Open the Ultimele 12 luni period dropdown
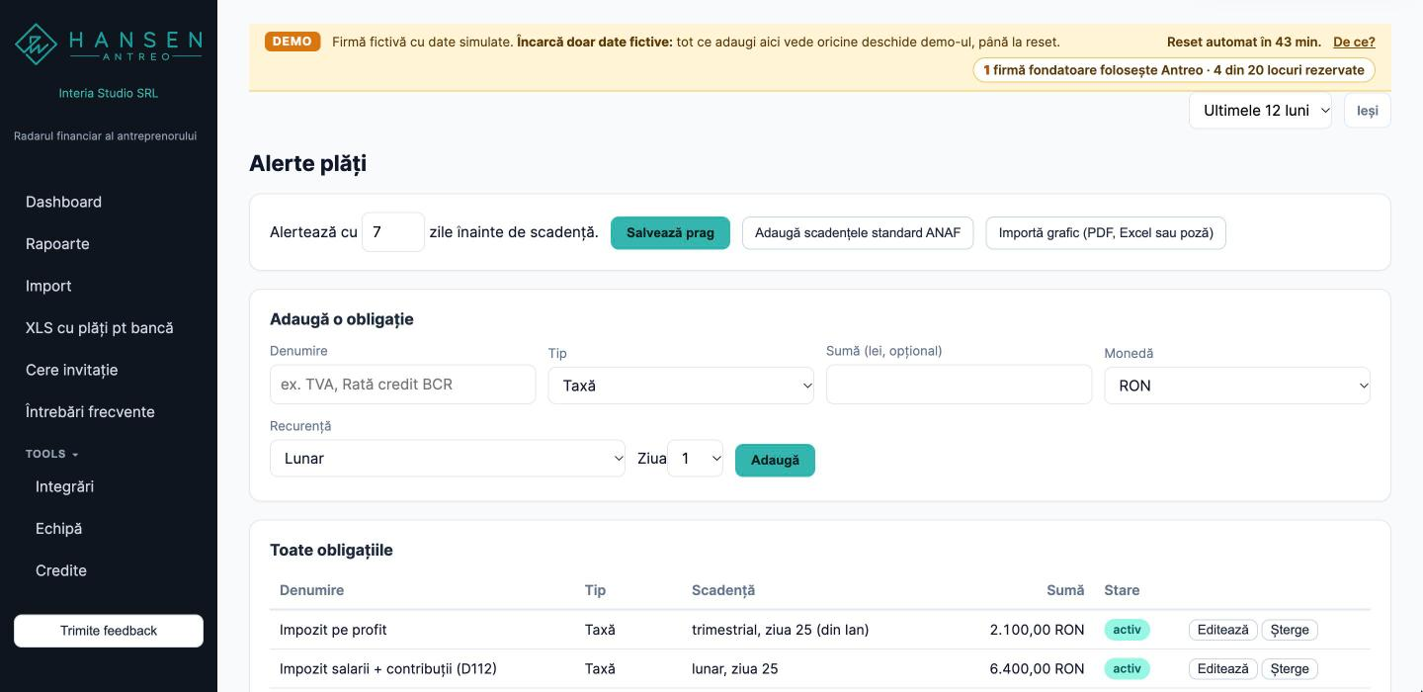Viewport: 1423px width, 692px height. click(1260, 111)
